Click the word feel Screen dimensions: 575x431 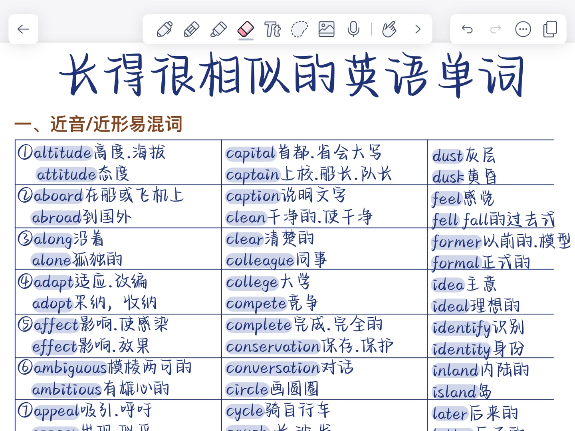click(x=447, y=199)
